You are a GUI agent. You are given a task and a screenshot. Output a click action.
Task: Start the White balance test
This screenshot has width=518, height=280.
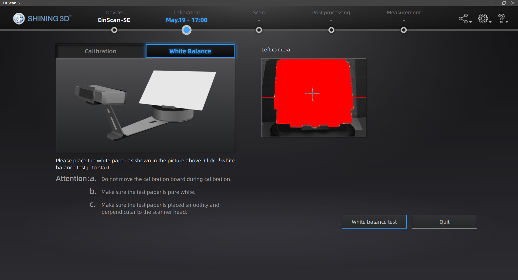[374, 222]
